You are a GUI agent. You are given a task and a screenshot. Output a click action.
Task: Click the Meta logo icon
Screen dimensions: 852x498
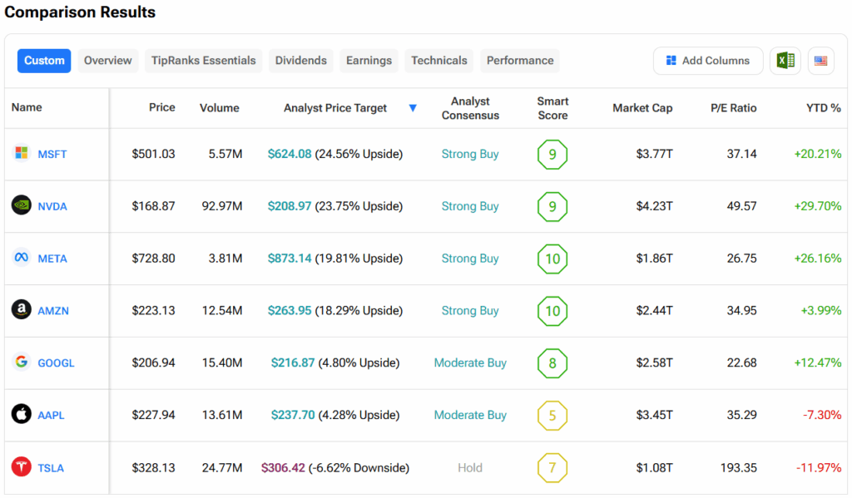point(22,258)
